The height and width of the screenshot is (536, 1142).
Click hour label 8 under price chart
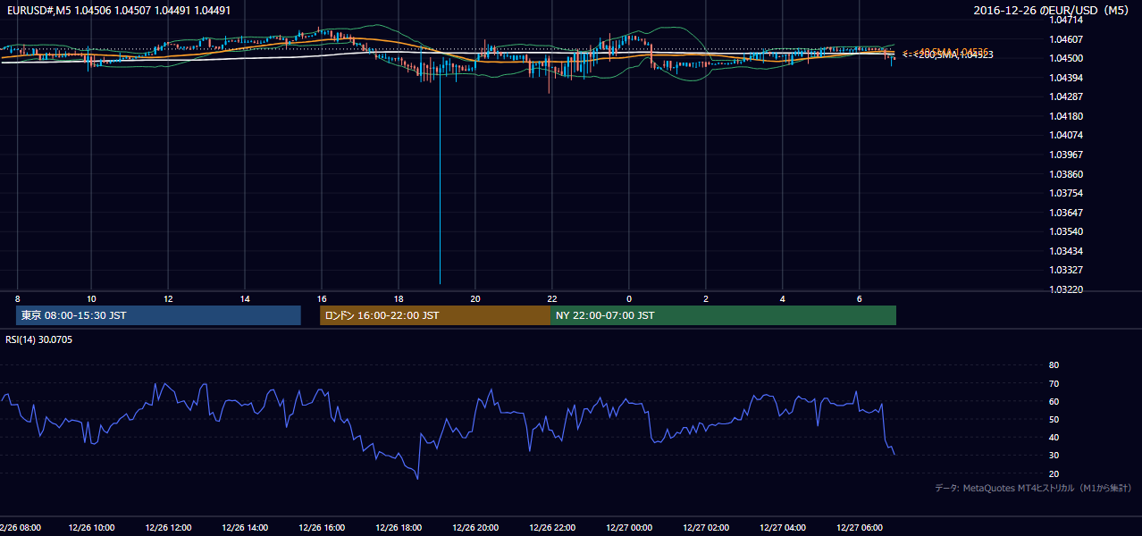click(x=18, y=297)
